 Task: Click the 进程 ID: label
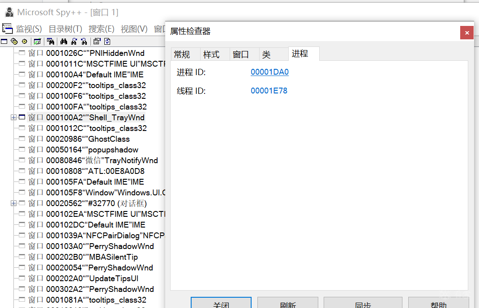pyautogui.click(x=191, y=72)
